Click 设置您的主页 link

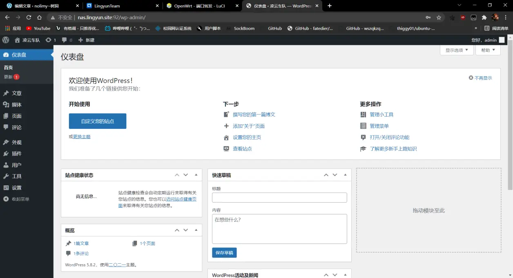[247, 137]
